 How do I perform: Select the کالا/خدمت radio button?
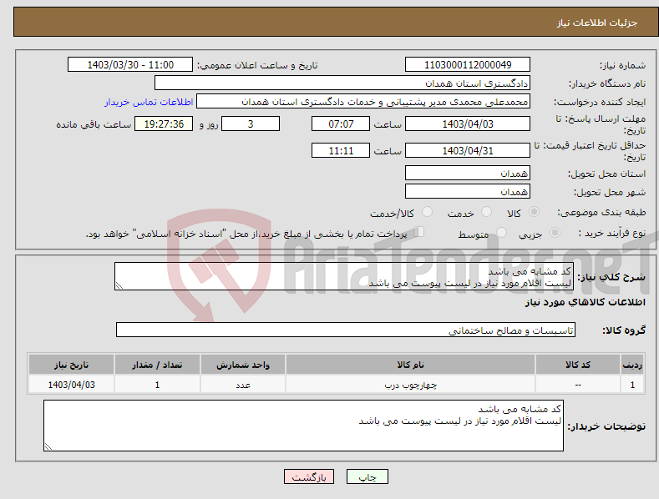(427, 212)
